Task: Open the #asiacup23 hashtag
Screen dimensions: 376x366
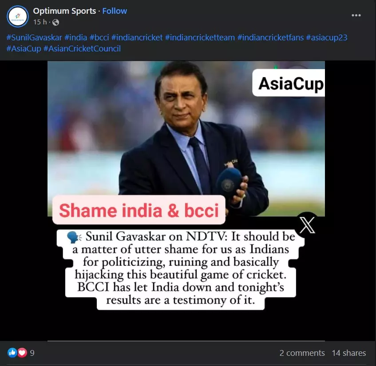Action: 327,38
